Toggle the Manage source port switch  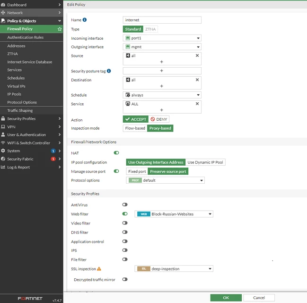[x=116, y=171]
